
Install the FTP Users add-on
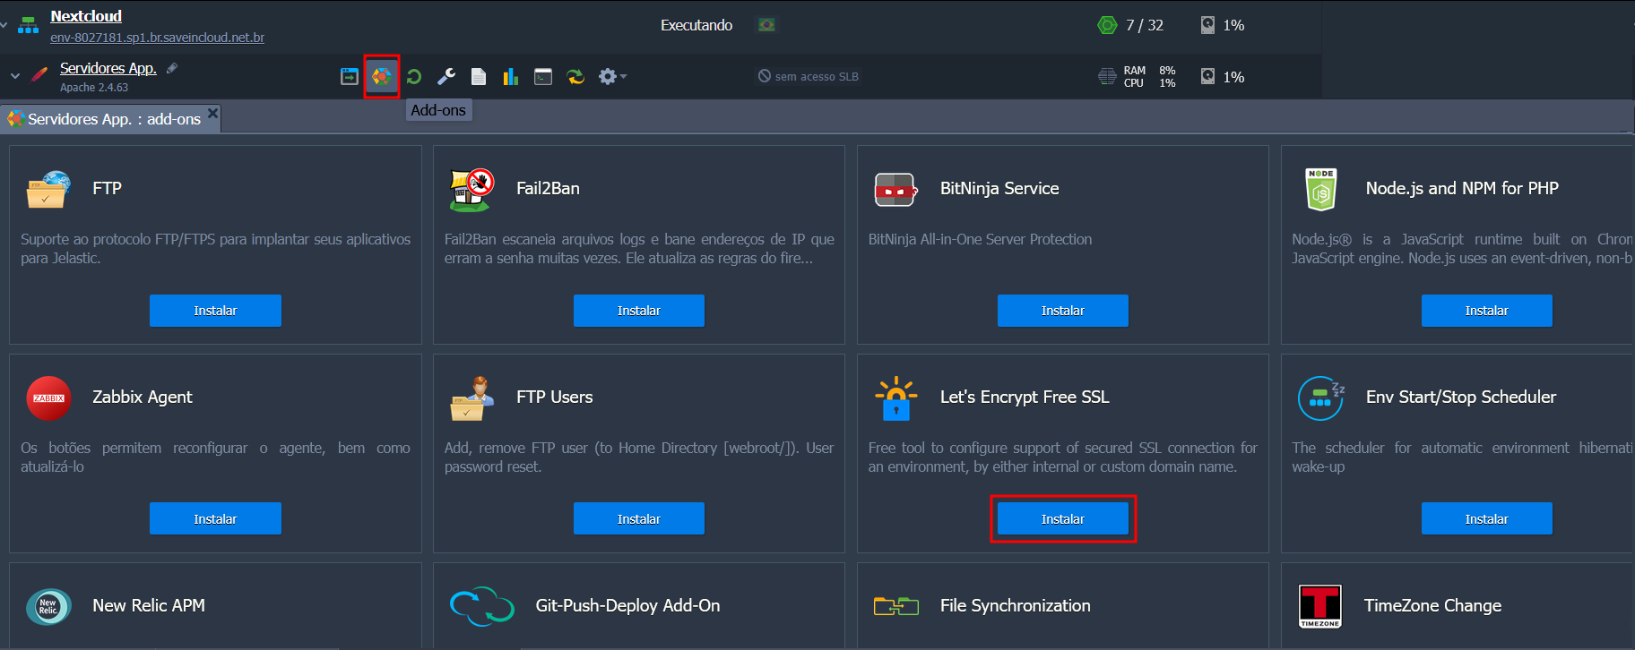pyautogui.click(x=639, y=519)
